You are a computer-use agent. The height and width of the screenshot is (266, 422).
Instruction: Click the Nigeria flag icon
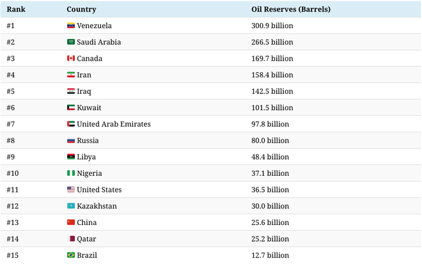click(x=71, y=173)
